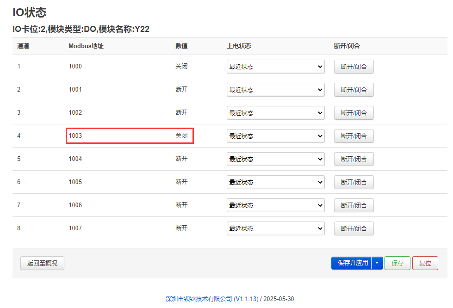This screenshot has width=453, height=308.
Task: Open channel 5 上电状态 dropdown
Action: [275, 159]
